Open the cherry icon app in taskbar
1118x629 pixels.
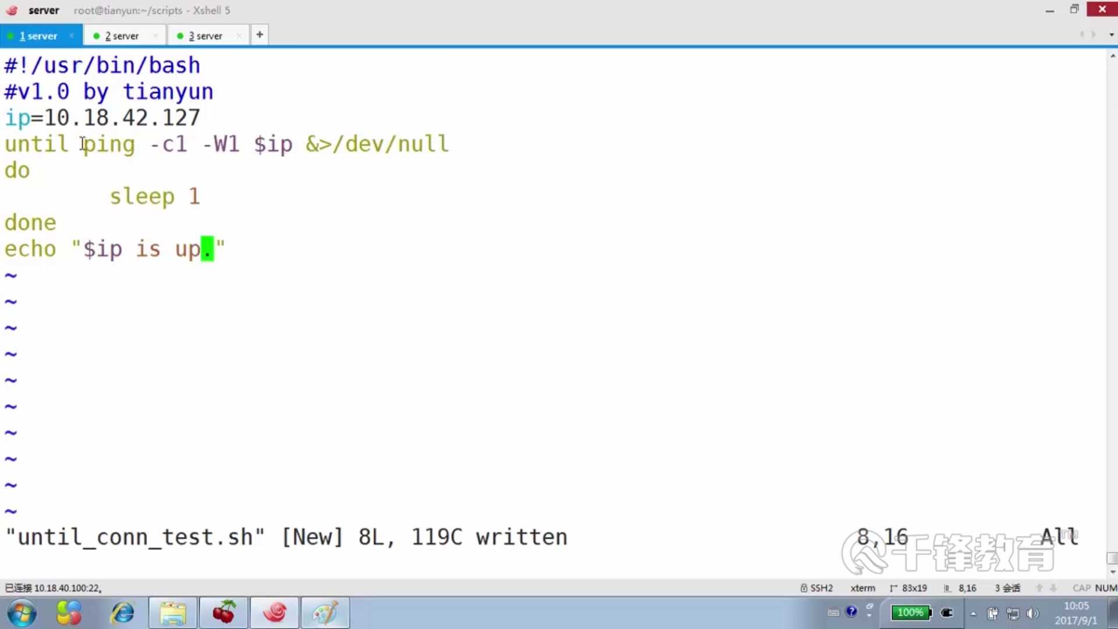pos(224,613)
